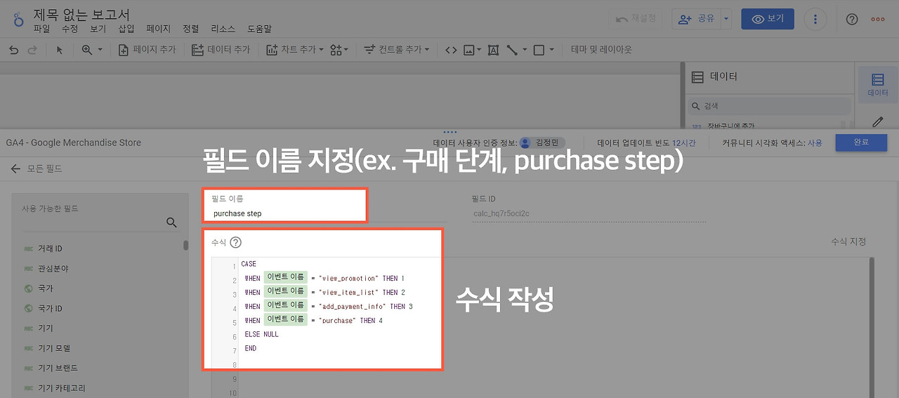Open the 컨트롤 추가 control dropdown
Image resolution: width=899 pixels, height=398 pixels.
(x=397, y=50)
